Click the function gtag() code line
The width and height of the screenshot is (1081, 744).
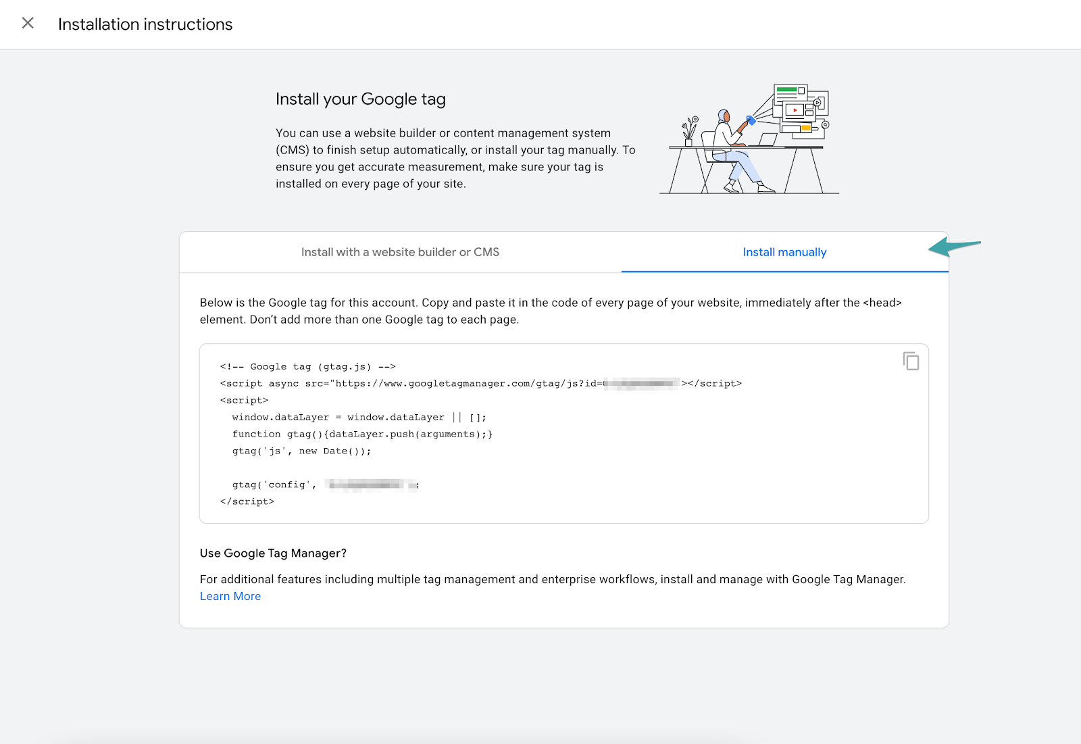[361, 434]
